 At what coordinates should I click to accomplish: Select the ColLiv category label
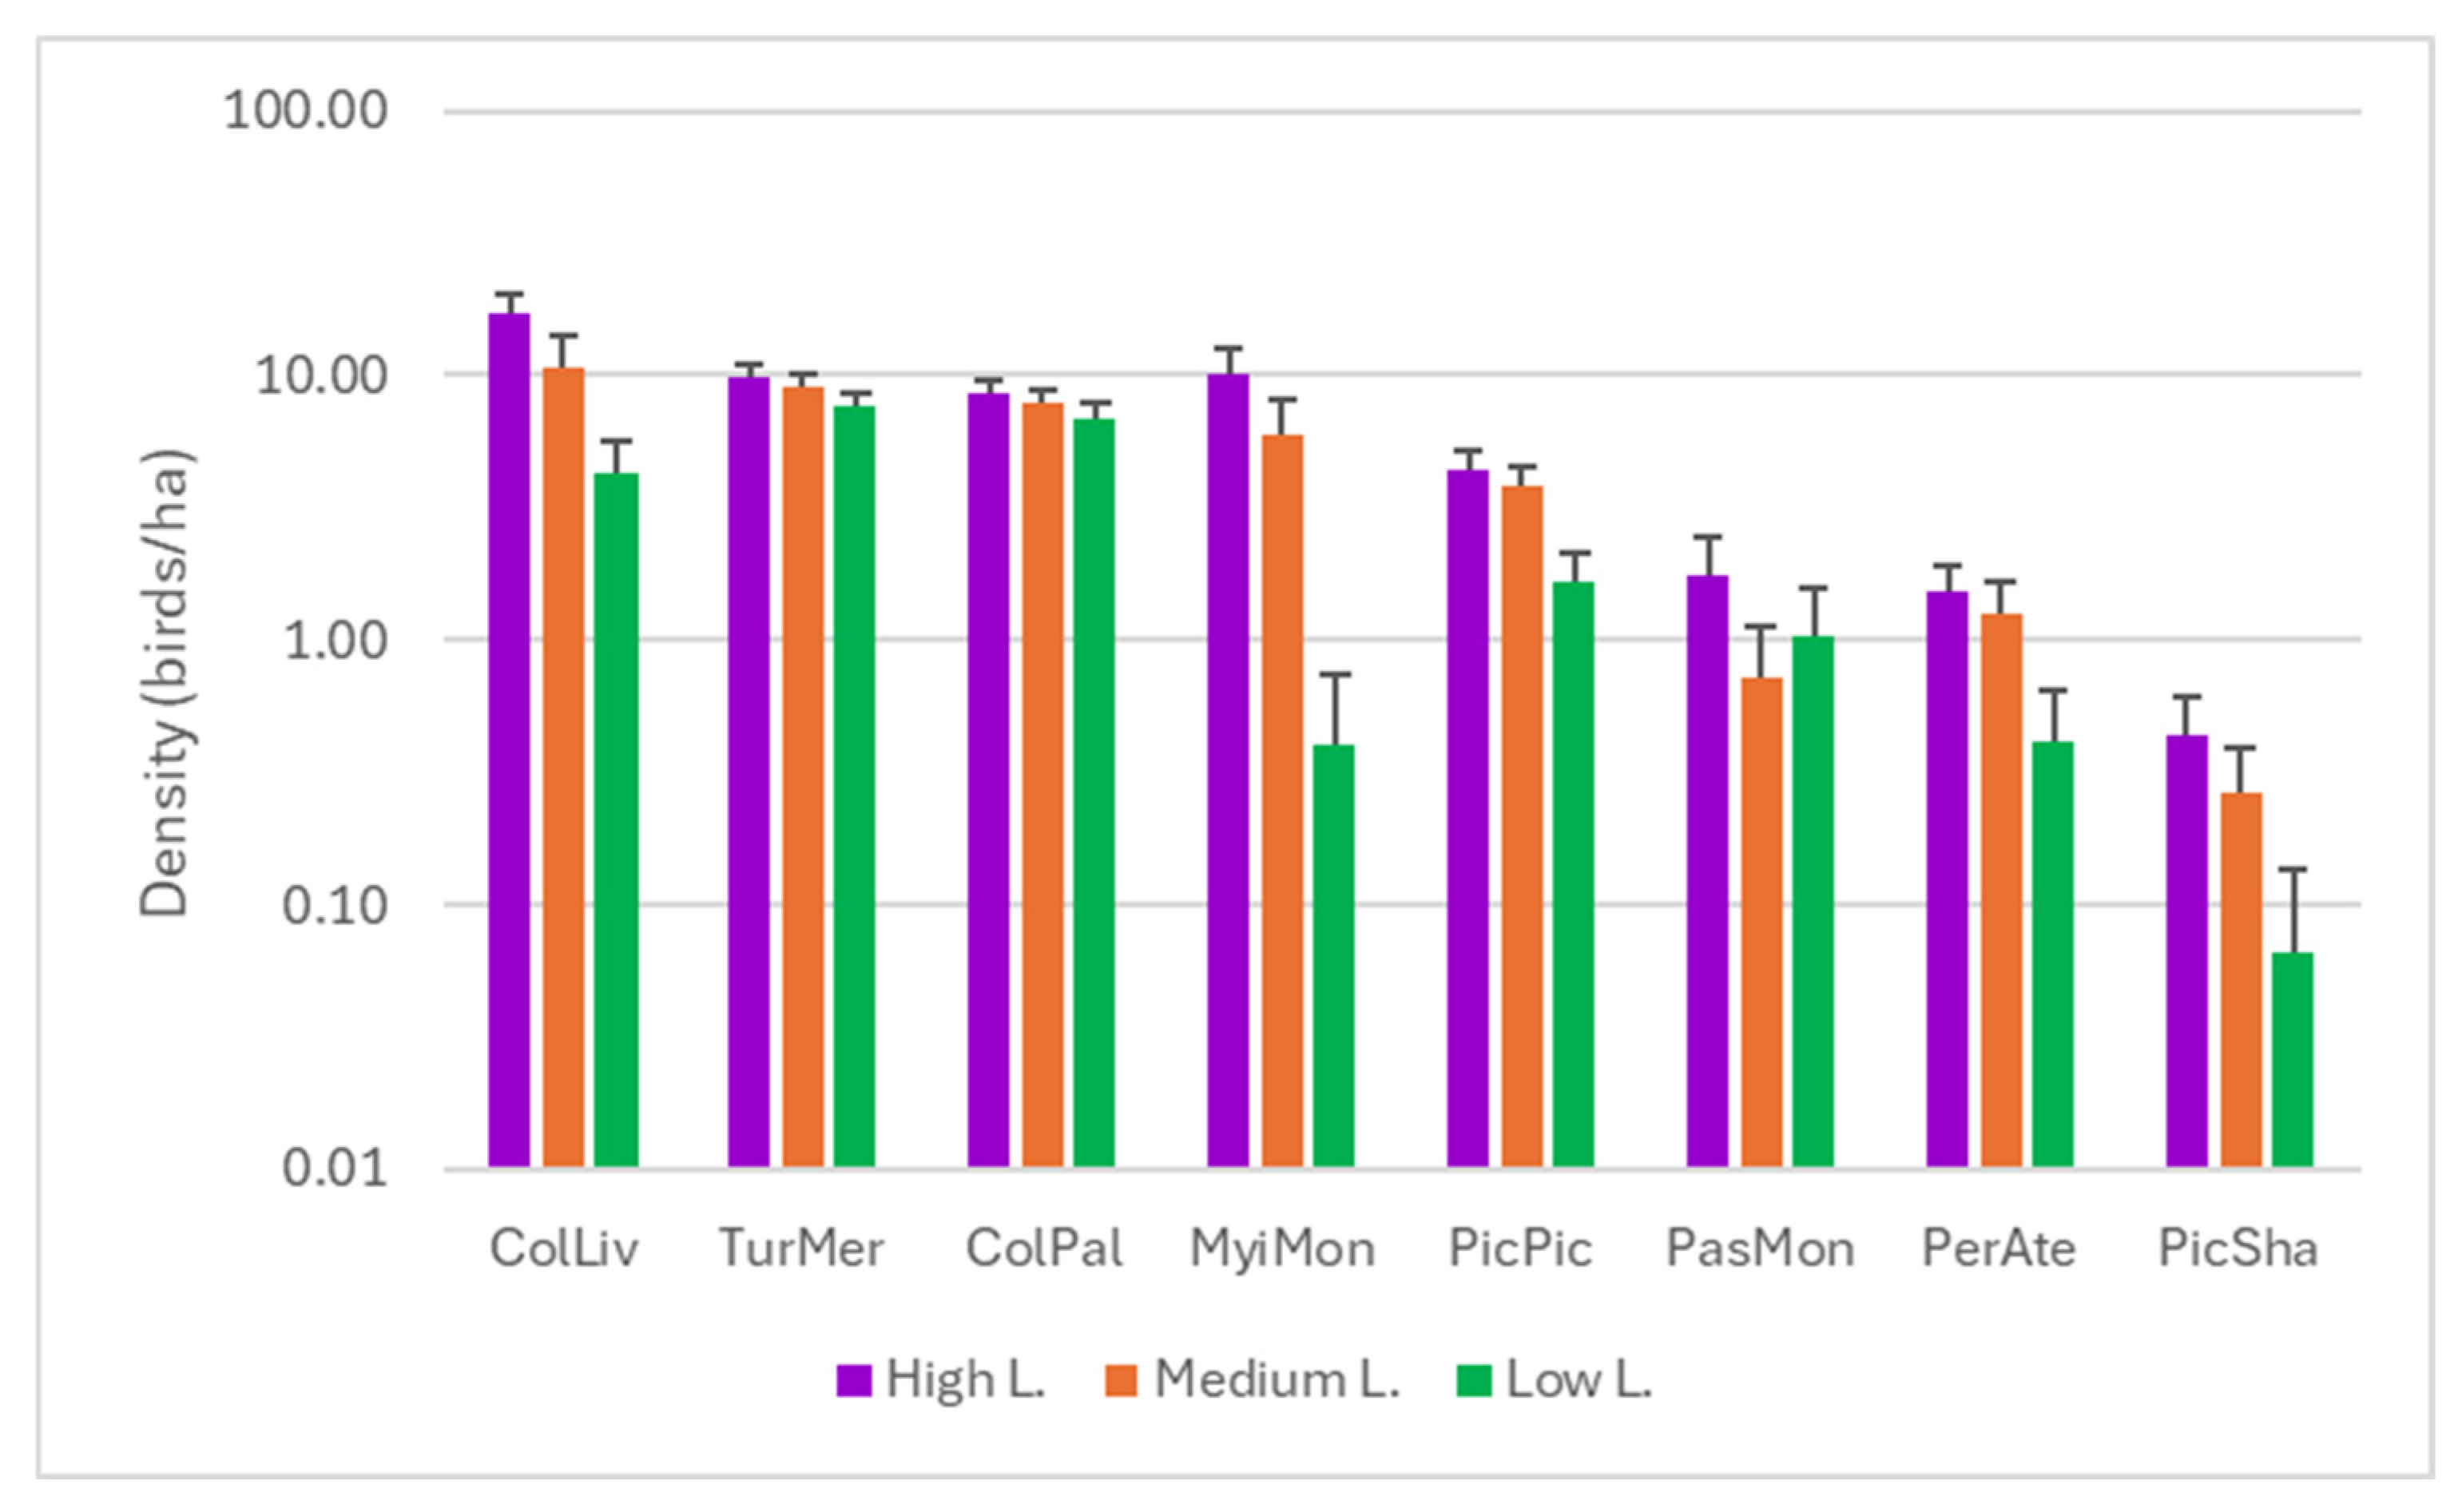point(564,1249)
